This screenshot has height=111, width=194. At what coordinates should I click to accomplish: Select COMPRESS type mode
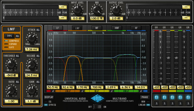tap(12, 41)
